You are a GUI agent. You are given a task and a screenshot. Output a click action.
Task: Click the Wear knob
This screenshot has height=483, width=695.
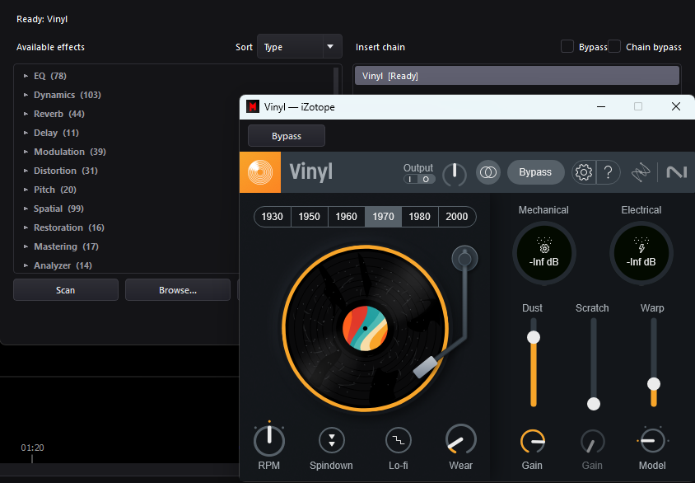460,440
